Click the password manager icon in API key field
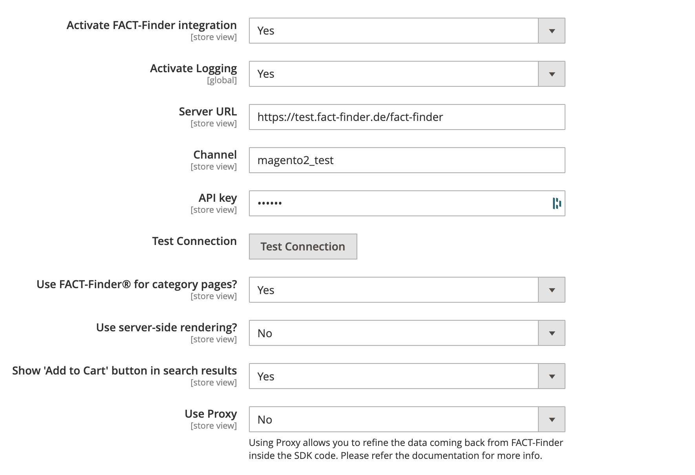 pyautogui.click(x=556, y=203)
